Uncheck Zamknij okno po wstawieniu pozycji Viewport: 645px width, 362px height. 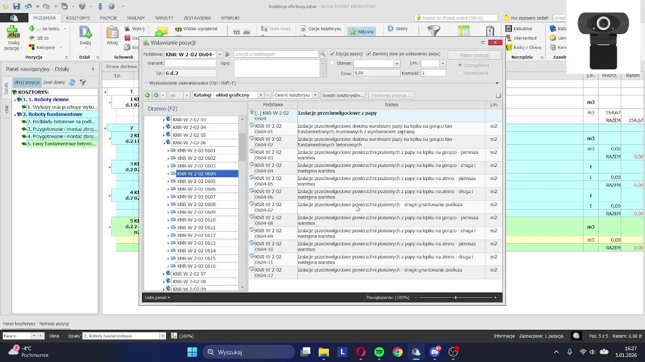369,54
